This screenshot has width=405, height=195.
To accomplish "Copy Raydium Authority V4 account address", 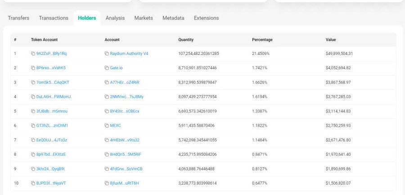I will 106,54.
